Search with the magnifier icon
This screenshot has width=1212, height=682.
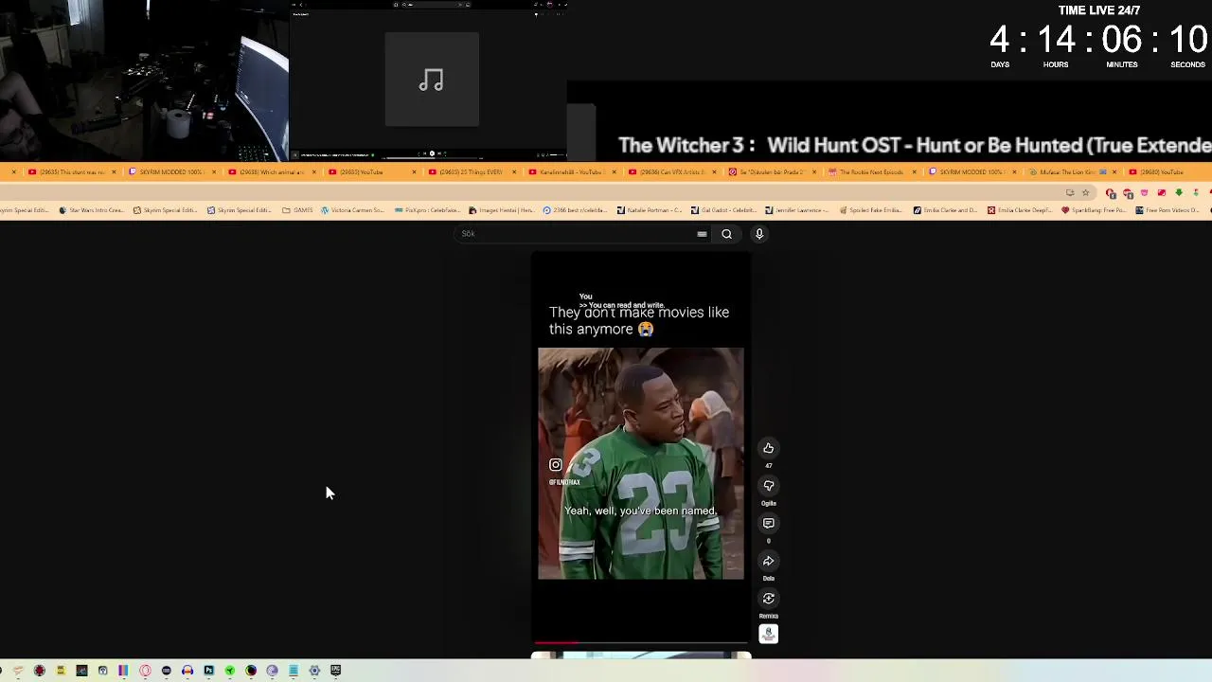tap(726, 234)
